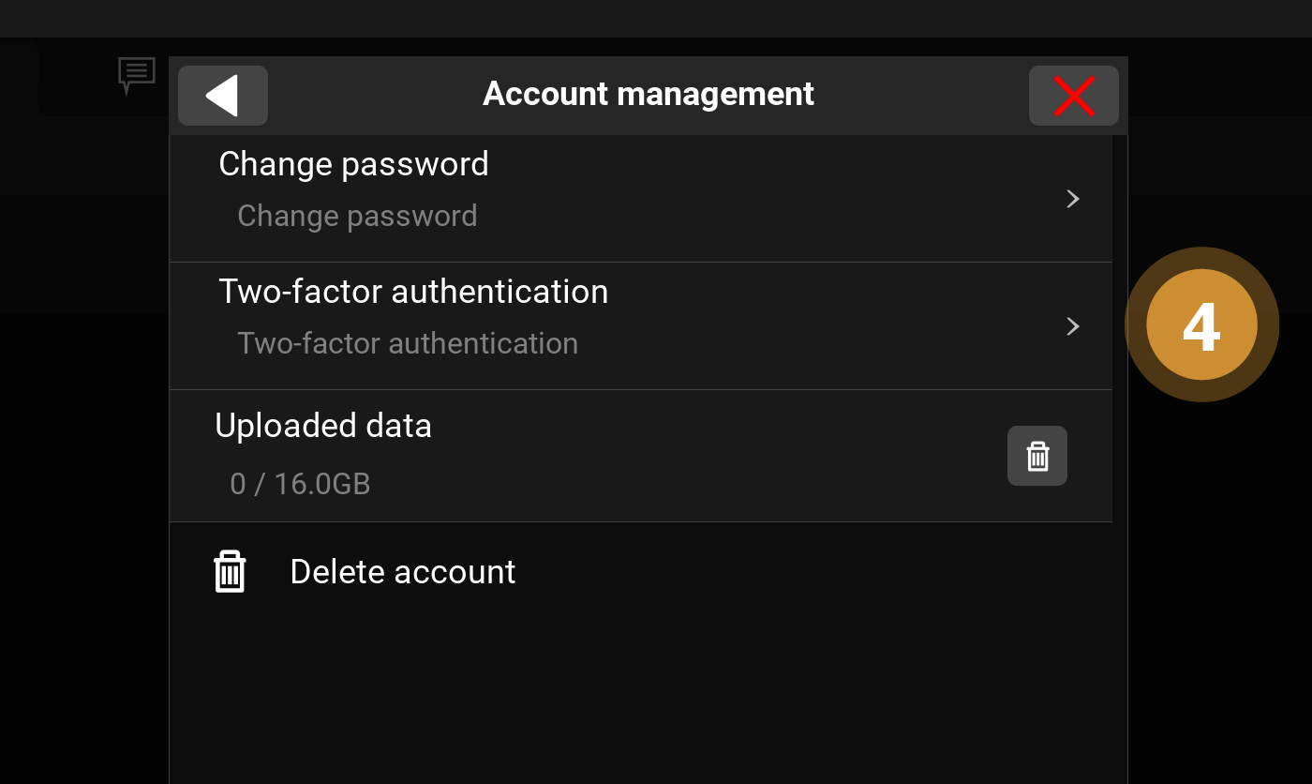Select the Delete account text
The height and width of the screenshot is (784, 1312).
click(403, 572)
